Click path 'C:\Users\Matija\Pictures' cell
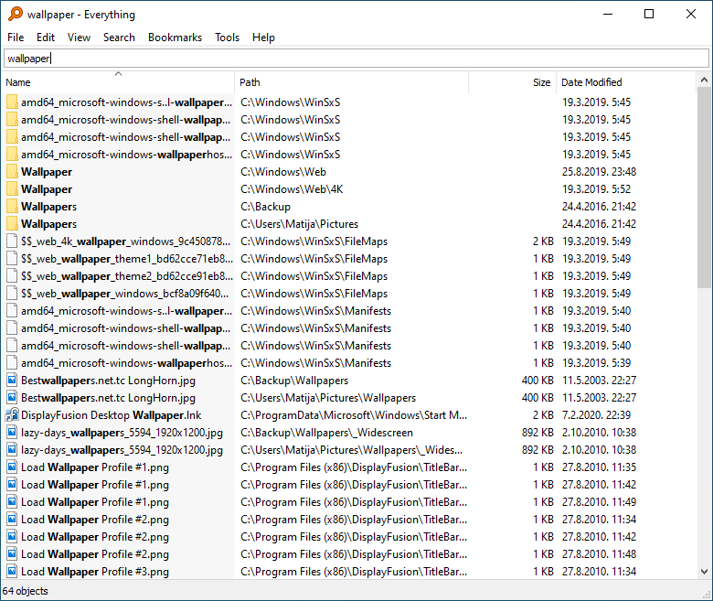This screenshot has width=713, height=601. pos(299,224)
